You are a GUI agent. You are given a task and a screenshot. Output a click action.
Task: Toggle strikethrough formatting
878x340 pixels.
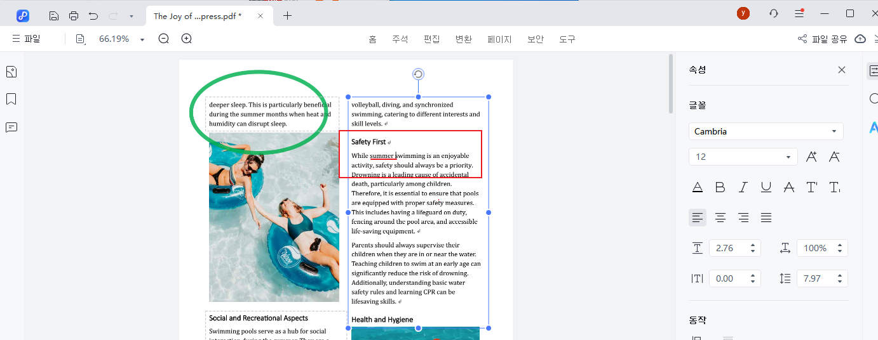[789, 187]
